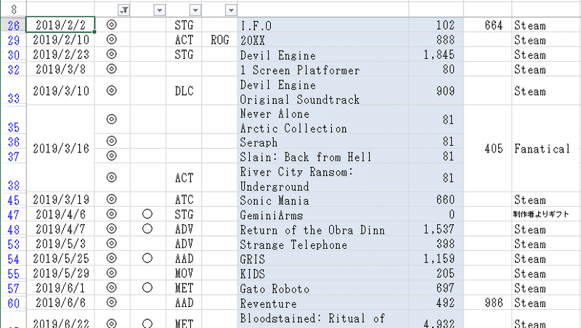Select the Return of the Obra Dinn cell
This screenshot has width=581, height=328.
click(323, 229)
